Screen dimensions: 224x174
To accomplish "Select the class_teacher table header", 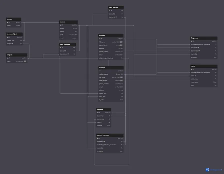I will pos(116,8).
